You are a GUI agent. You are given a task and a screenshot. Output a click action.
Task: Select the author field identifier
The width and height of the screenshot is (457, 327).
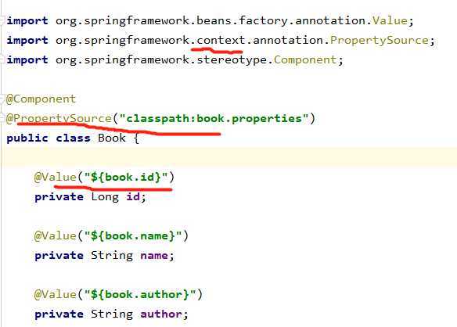[161, 314]
